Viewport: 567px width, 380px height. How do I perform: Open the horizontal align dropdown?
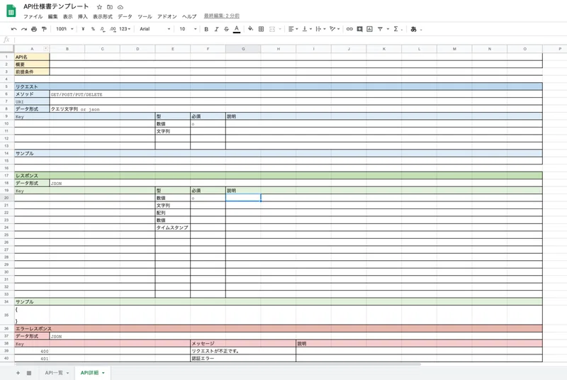click(x=293, y=29)
